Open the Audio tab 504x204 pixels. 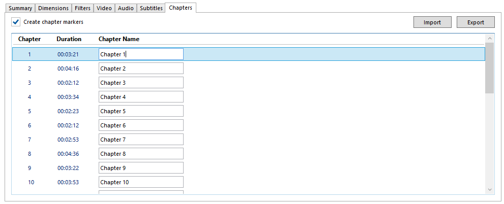tap(126, 9)
